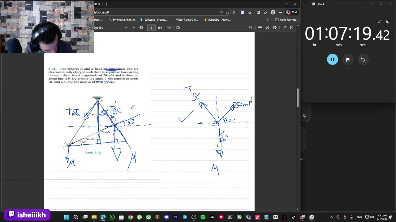Open File Explorer from taskbar
396x222 pixels.
(94, 217)
